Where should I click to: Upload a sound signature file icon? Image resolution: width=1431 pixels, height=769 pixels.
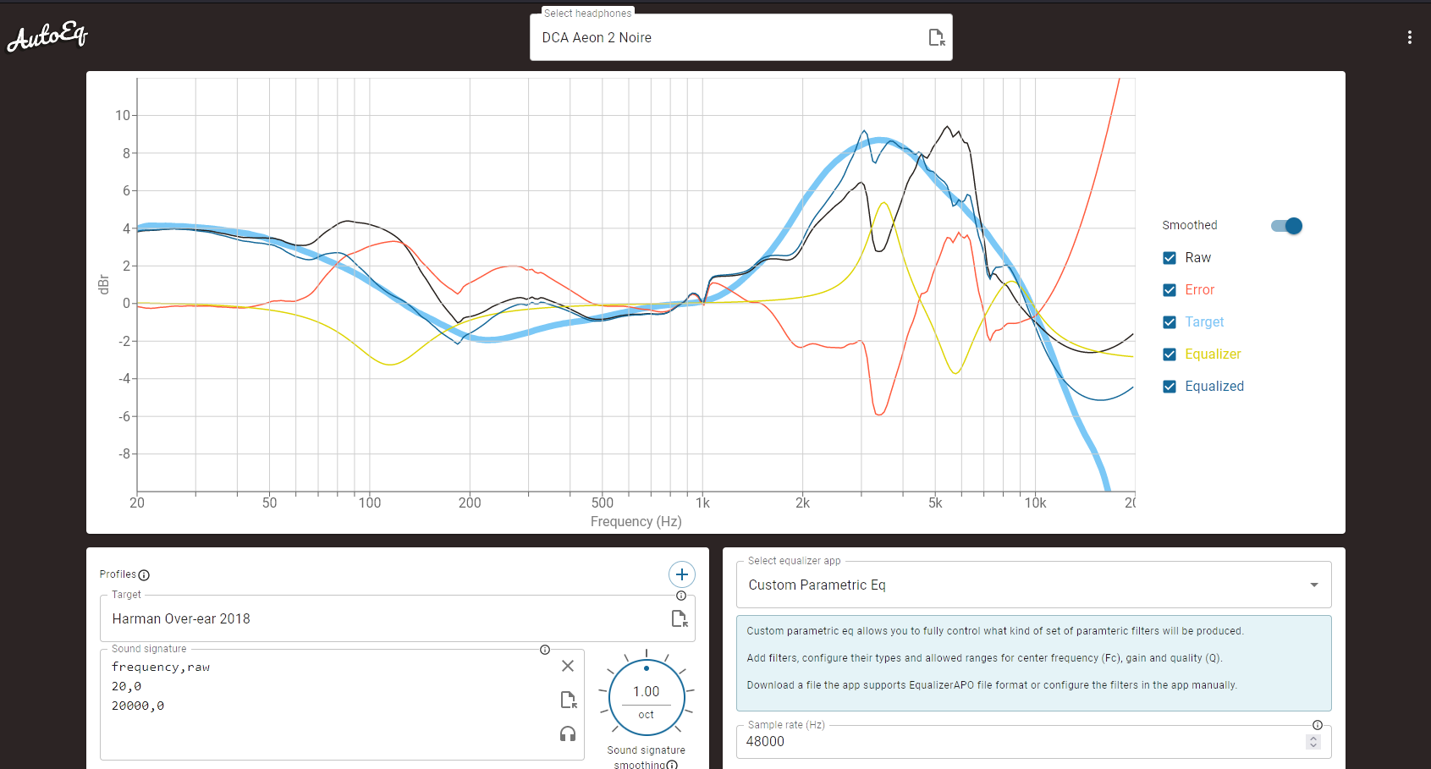pos(568,700)
